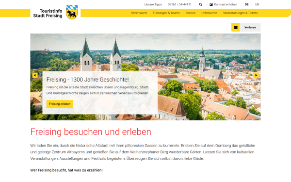Switch language to EN
The image size is (291, 182).
(x=257, y=4)
